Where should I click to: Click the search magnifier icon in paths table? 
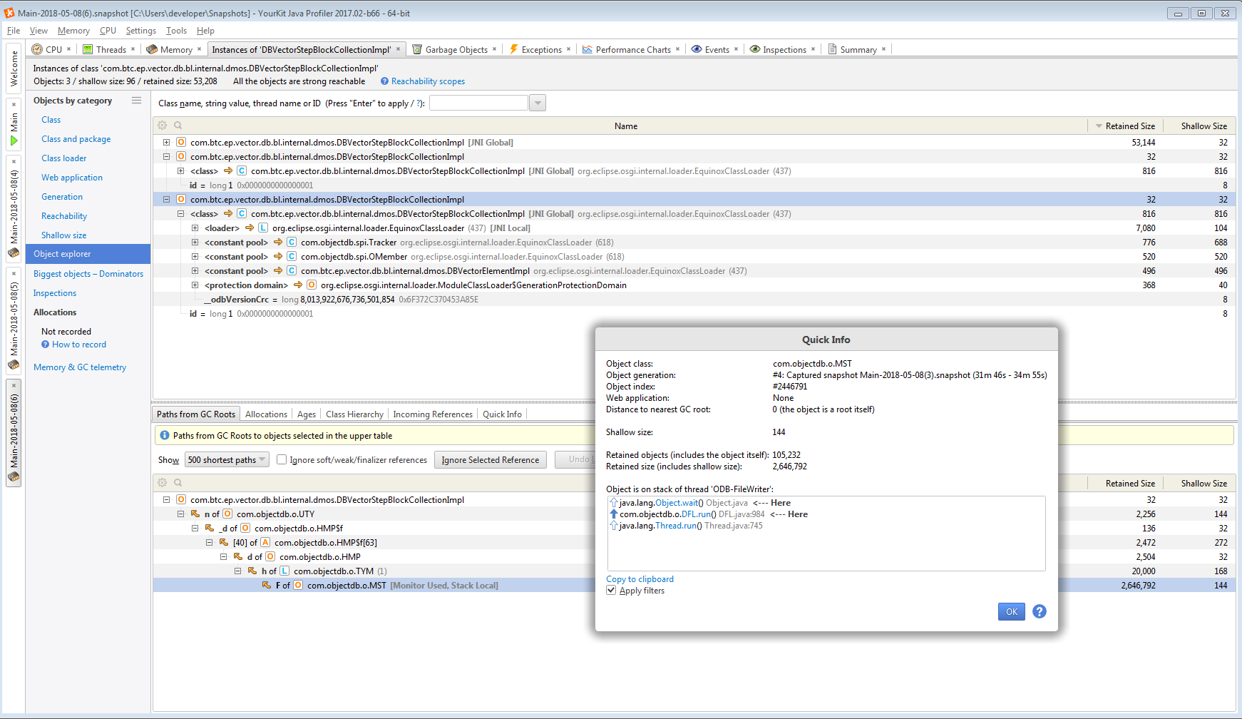(x=178, y=483)
